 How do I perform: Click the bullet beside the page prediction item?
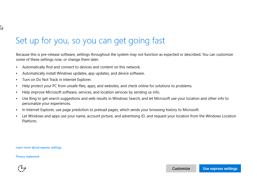click(x=17, y=110)
